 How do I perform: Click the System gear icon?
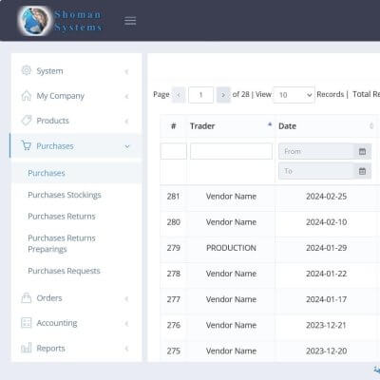(27, 70)
